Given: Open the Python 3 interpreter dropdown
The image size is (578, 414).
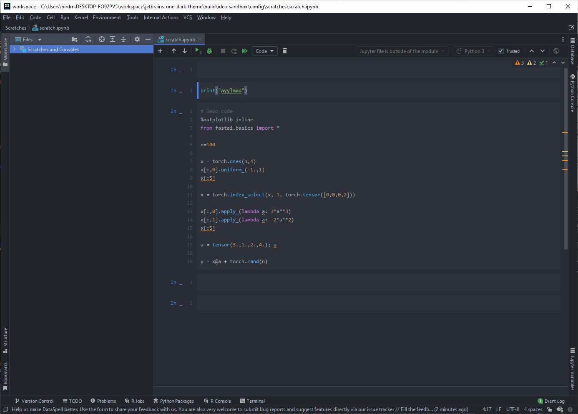Looking at the screenshot, I should click(473, 50).
